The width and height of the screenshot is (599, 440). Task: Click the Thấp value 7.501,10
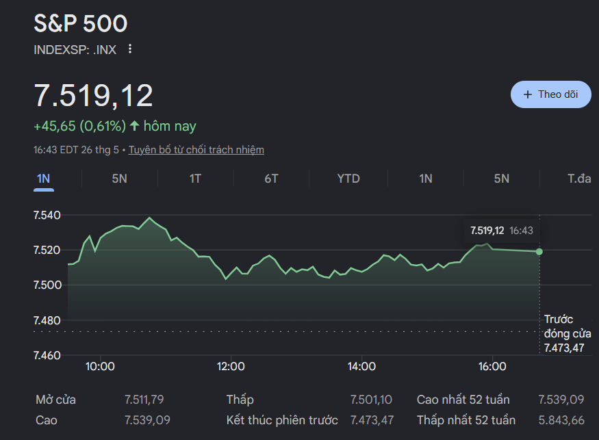(x=371, y=400)
